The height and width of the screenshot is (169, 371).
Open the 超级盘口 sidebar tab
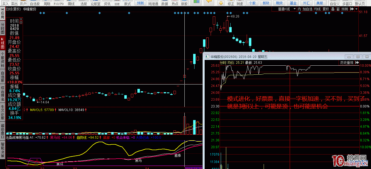[2, 131]
